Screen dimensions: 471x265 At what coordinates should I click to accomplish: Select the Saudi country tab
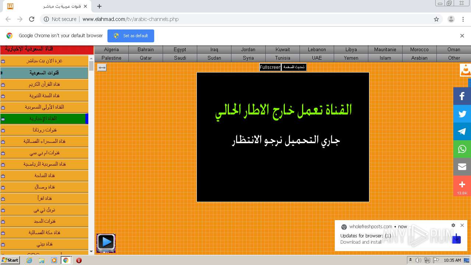pyautogui.click(x=180, y=58)
